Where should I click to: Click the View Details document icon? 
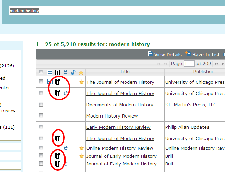tap(150, 53)
